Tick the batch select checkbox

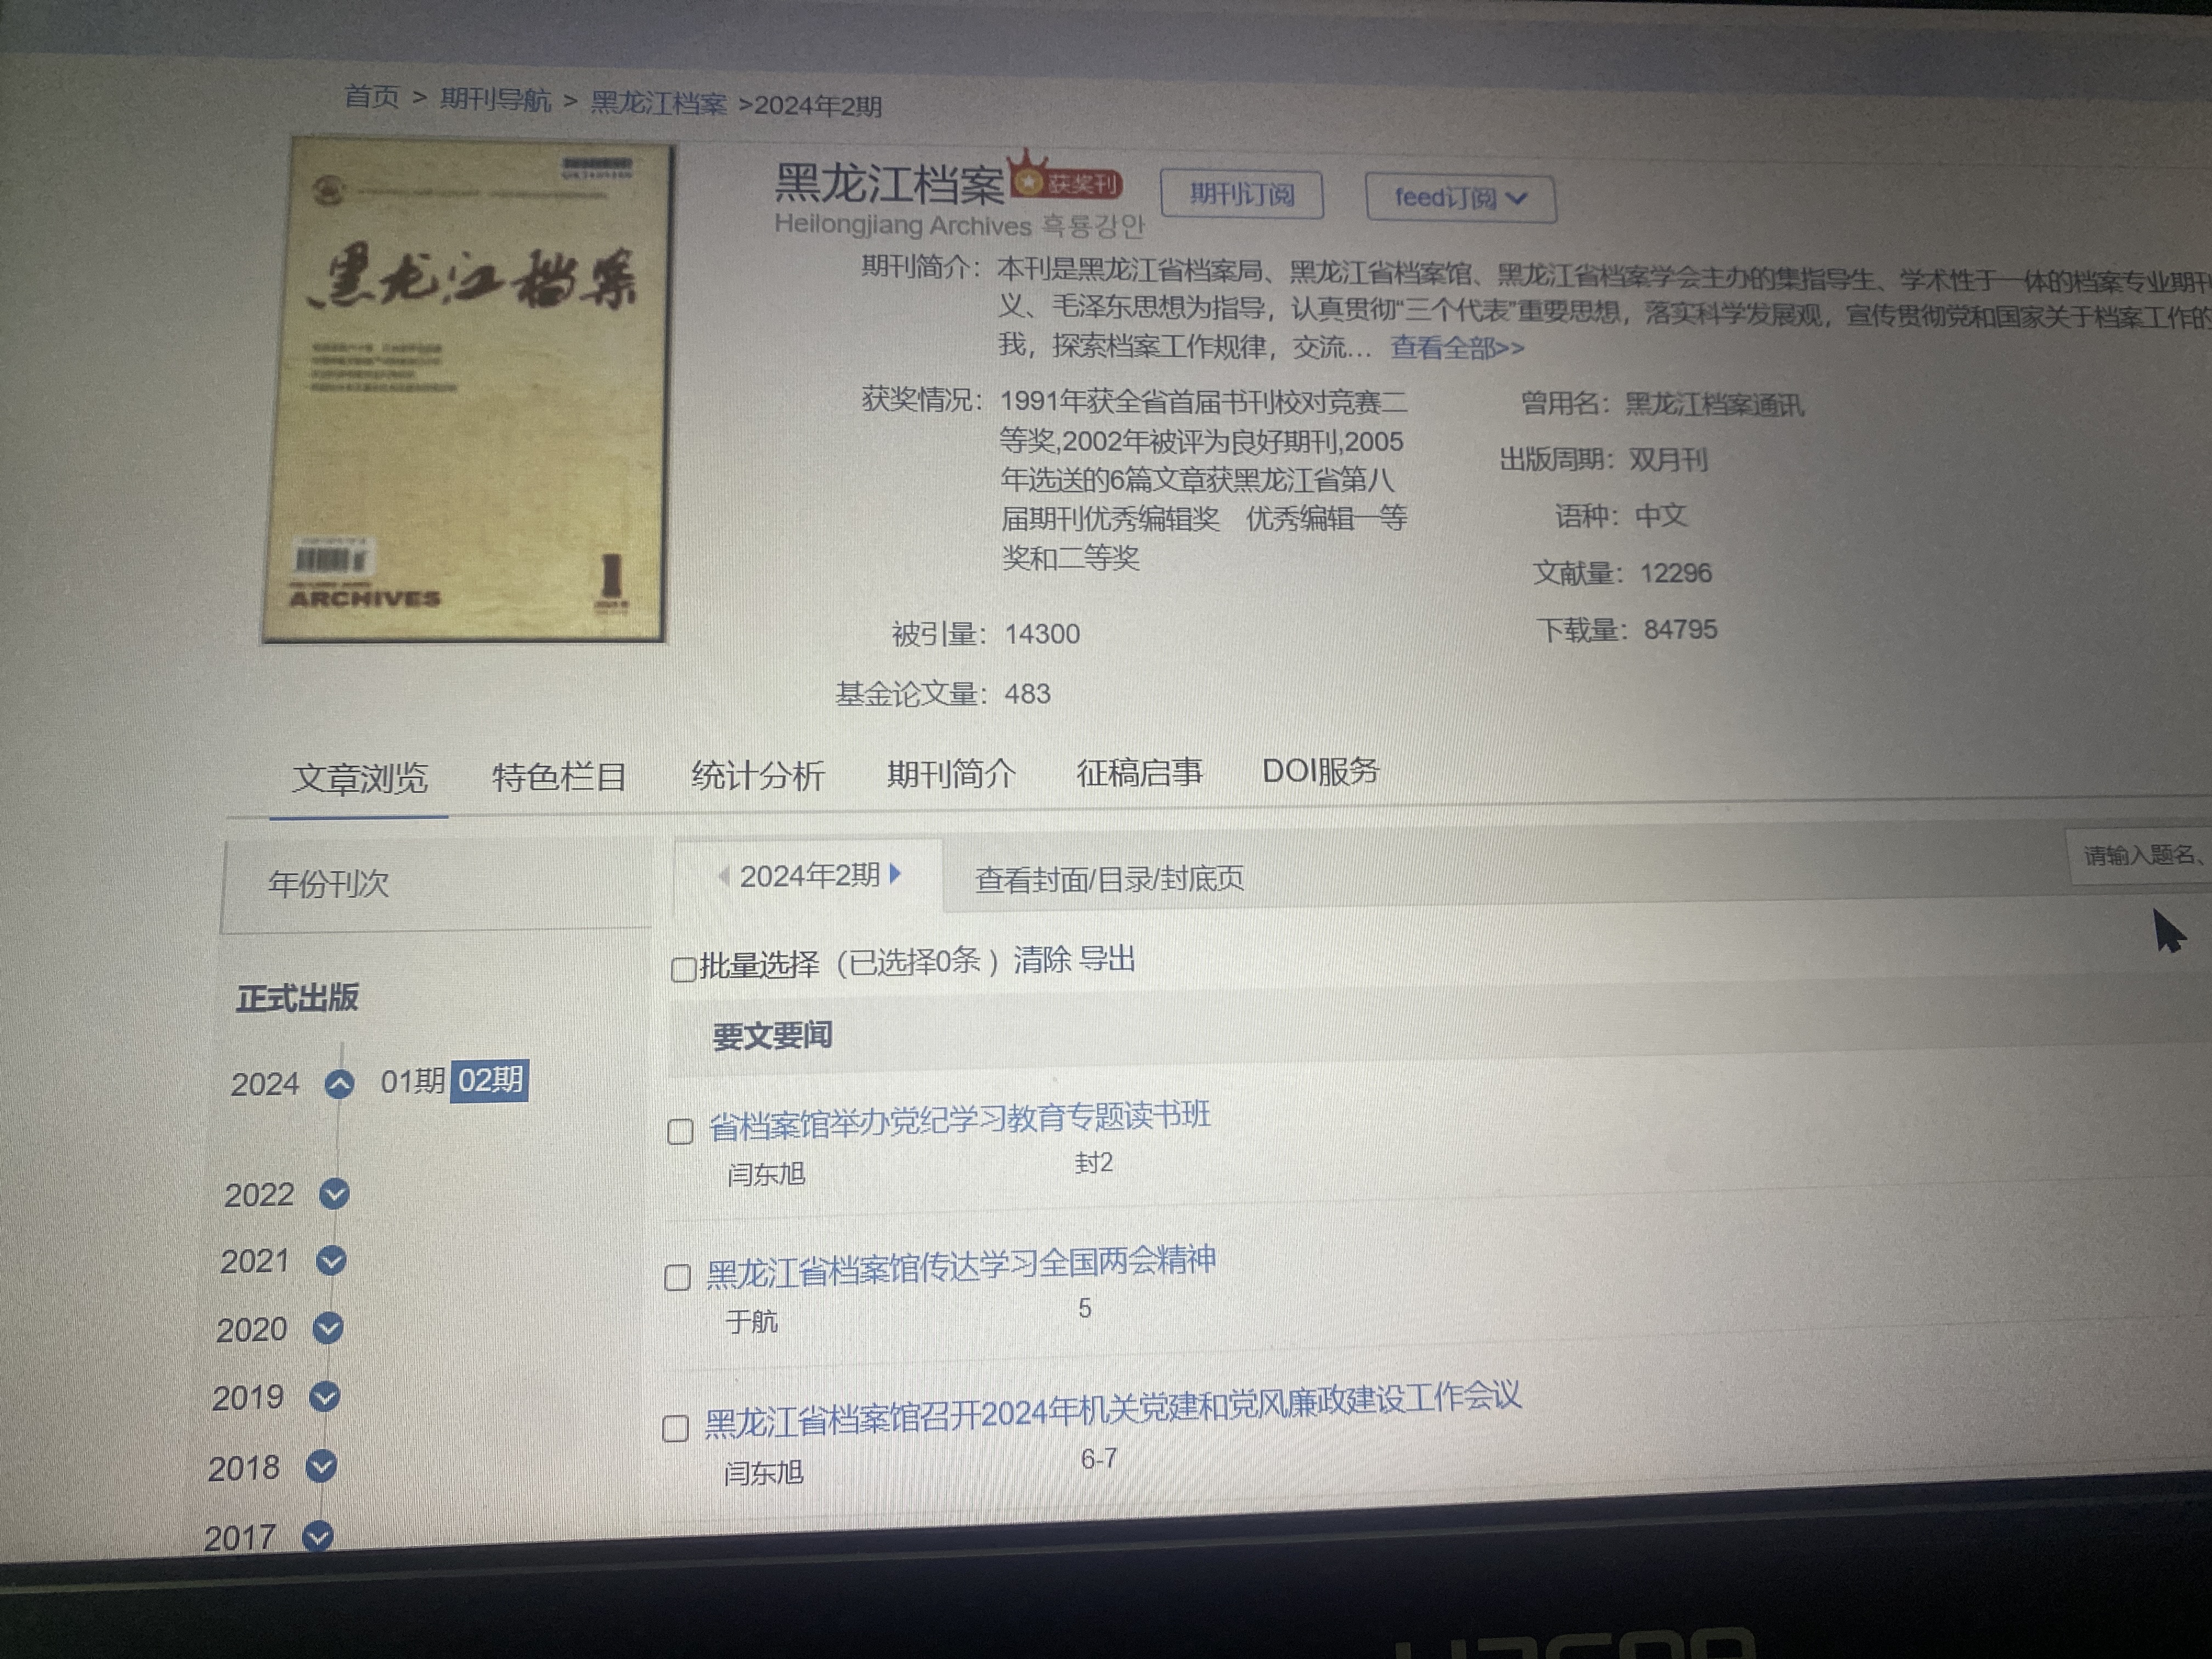point(684,969)
